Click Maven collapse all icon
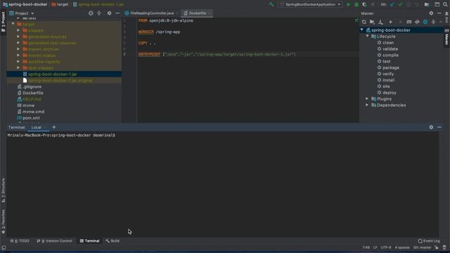The width and height of the screenshot is (450, 253). tap(433, 22)
